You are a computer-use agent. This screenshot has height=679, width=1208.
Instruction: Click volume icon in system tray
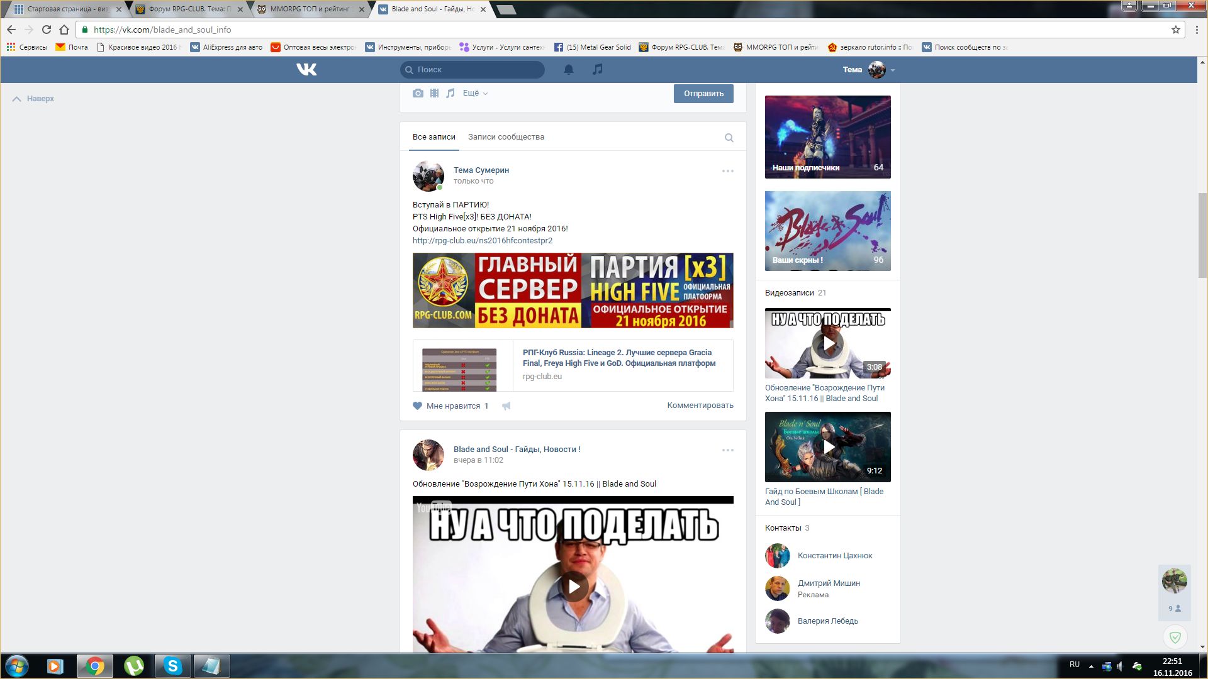click(1121, 666)
